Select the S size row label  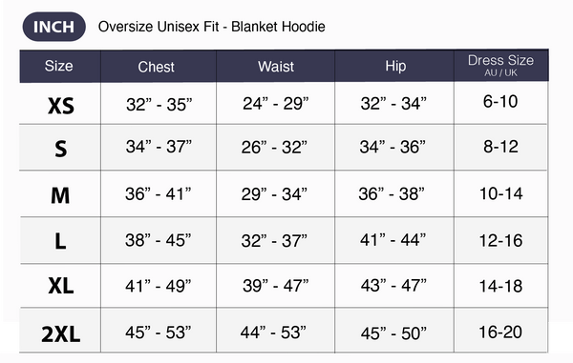61,149
